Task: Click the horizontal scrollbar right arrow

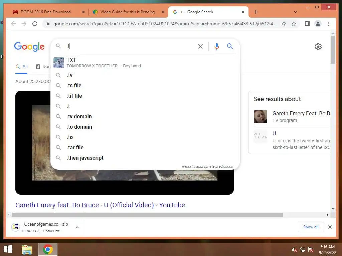Action: [327, 215]
